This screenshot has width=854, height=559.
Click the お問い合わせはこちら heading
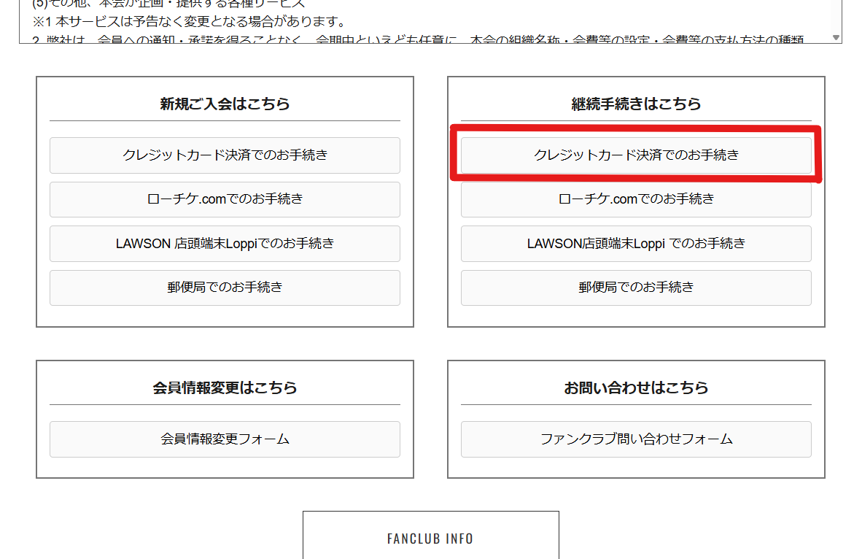(x=636, y=388)
